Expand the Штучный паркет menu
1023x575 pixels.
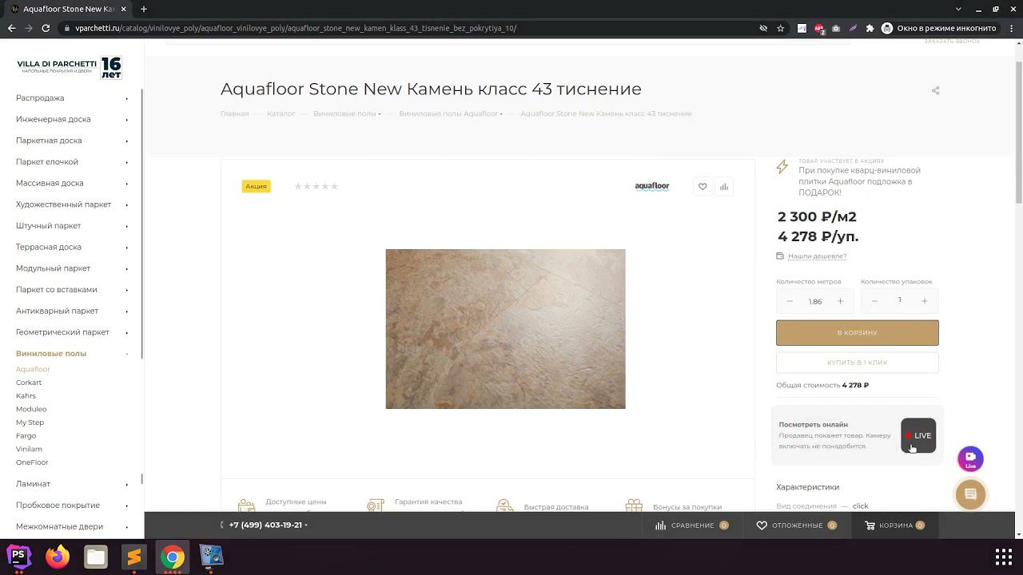pos(127,226)
